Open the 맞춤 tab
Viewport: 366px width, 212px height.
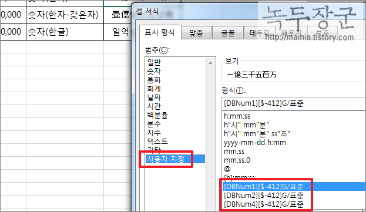click(x=196, y=33)
